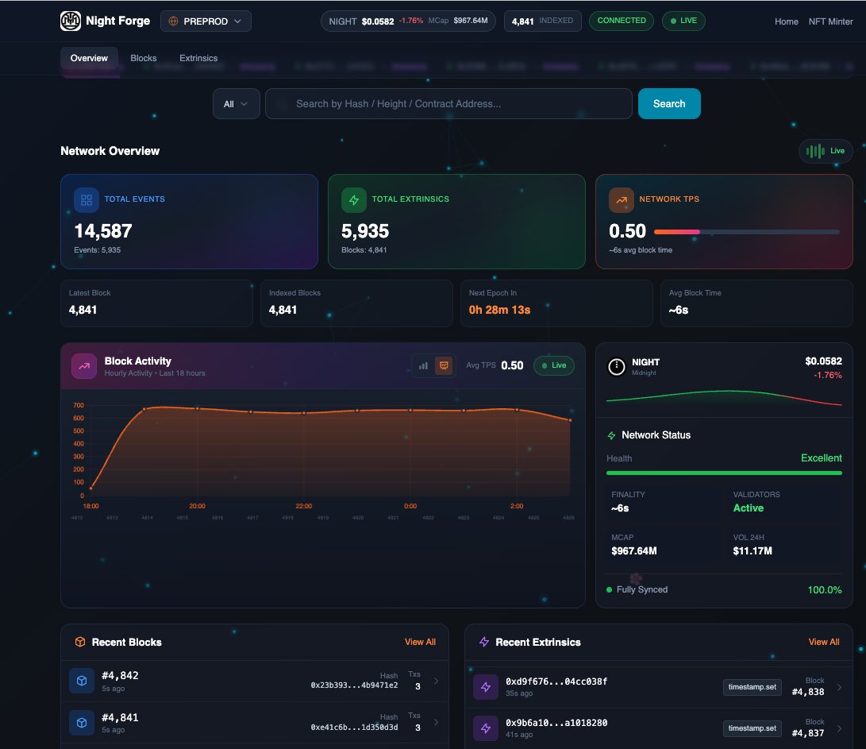Screen dimensions: 866x749
Task: Click the Next Epoch In 0h 28m 13s value
Action: 499,310
